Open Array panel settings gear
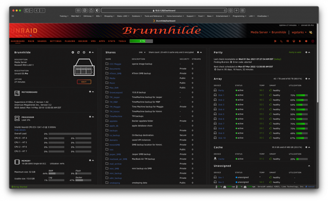328x201 pixels. (x=306, y=79)
